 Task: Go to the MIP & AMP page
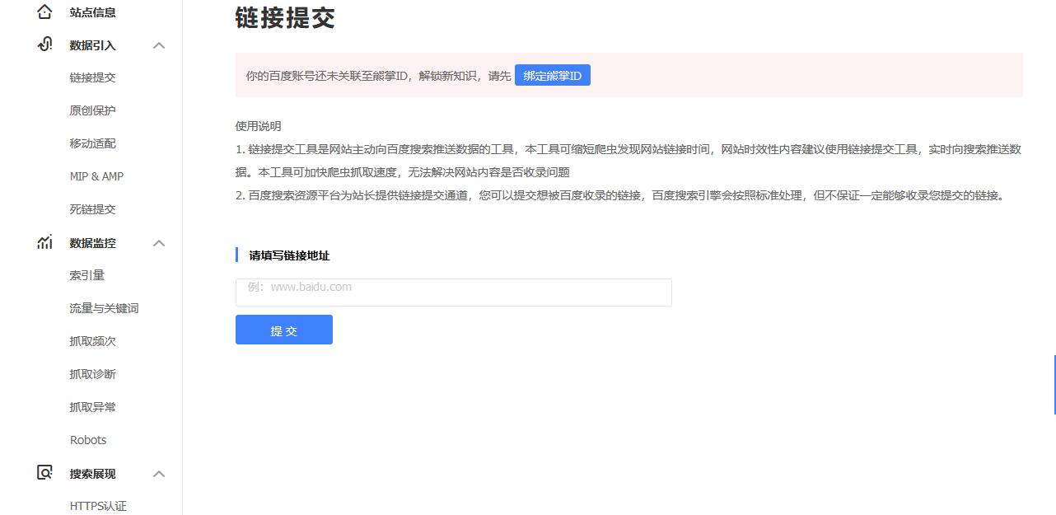tap(96, 176)
